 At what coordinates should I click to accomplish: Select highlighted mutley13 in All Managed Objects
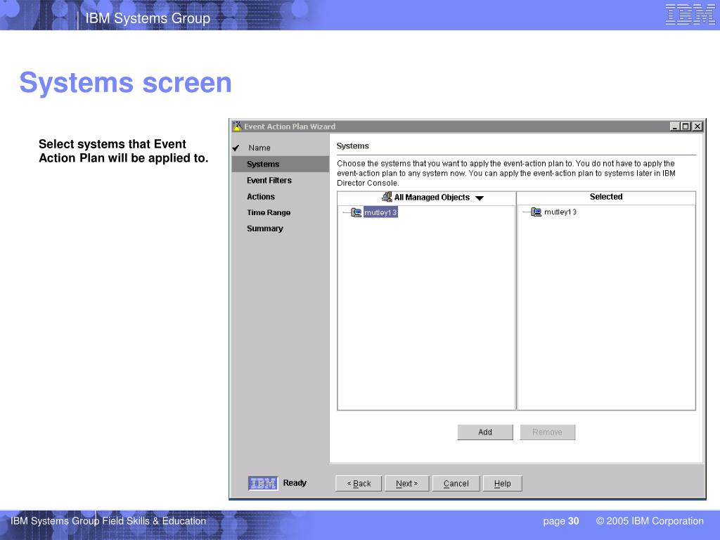[380, 212]
